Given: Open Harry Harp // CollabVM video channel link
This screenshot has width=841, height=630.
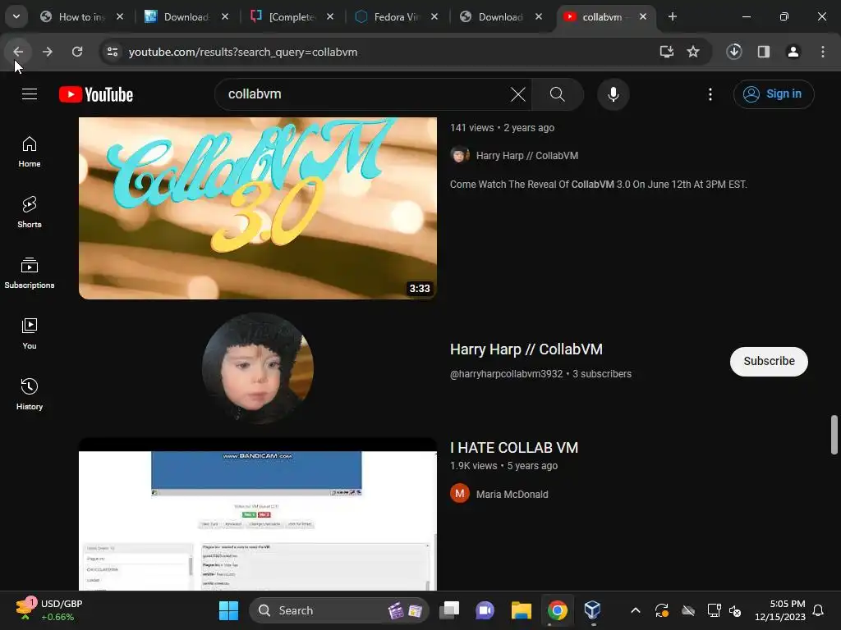Looking at the screenshot, I should (526, 156).
